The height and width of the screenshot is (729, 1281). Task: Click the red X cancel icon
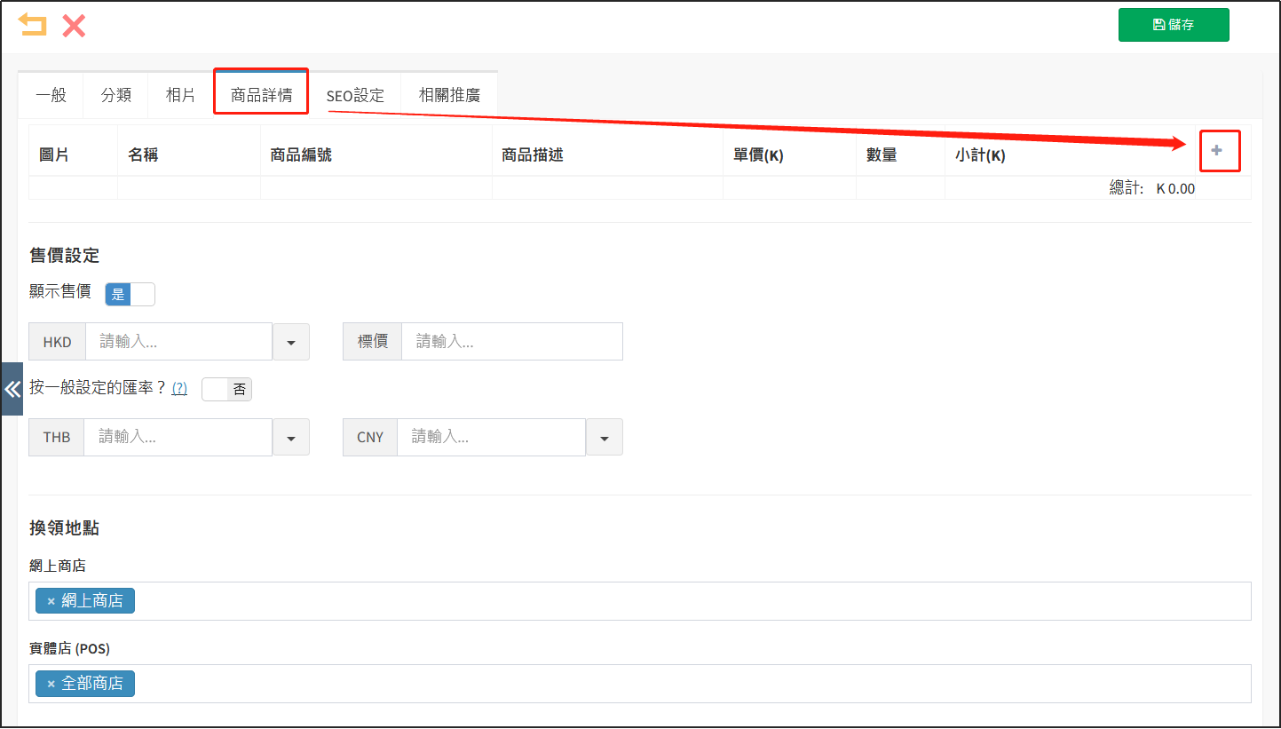click(74, 25)
